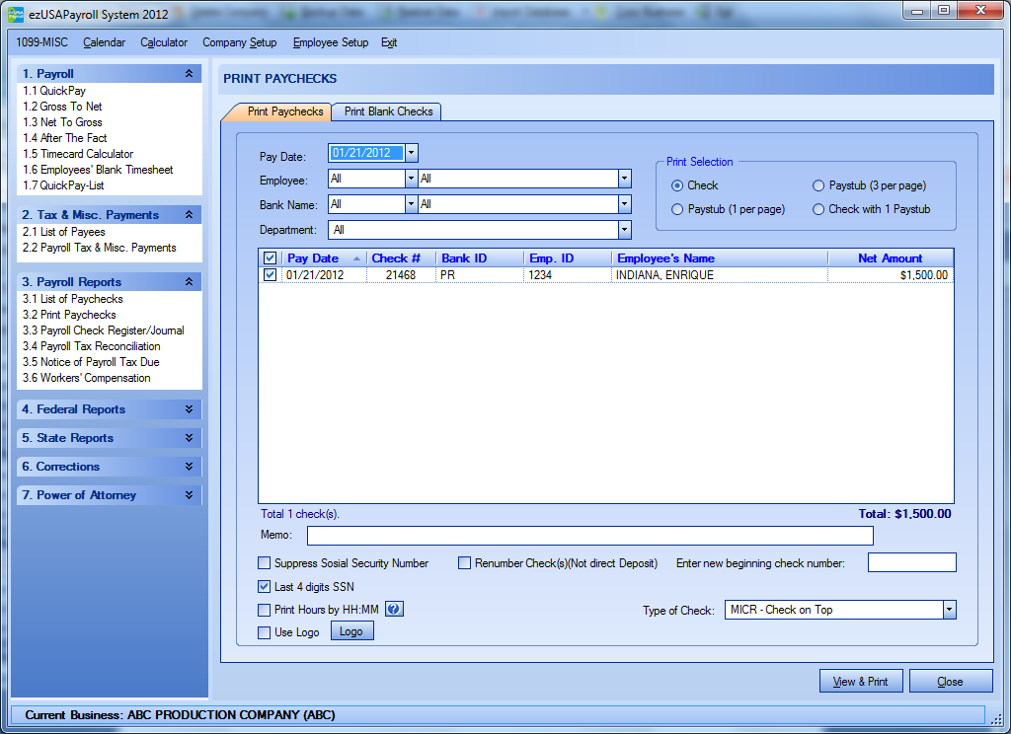Expand the State Reports section
The image size is (1011, 734).
pyautogui.click(x=189, y=438)
